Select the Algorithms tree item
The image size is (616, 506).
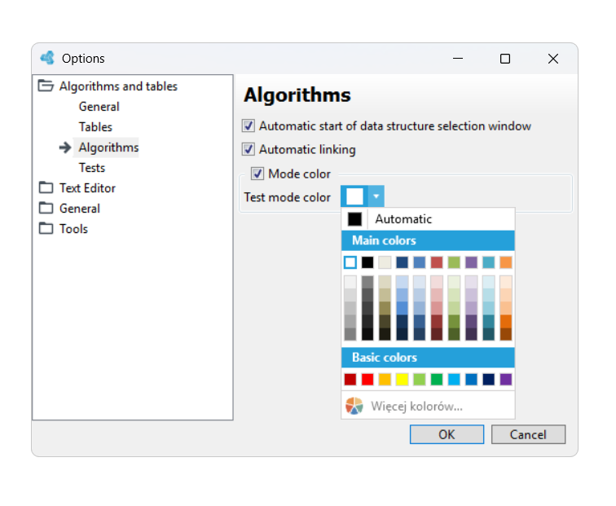[109, 147]
